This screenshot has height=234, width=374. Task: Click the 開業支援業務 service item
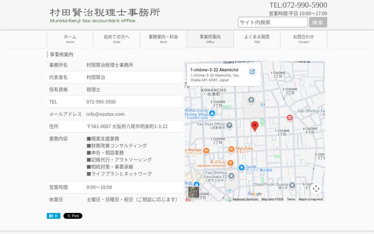pos(103,139)
